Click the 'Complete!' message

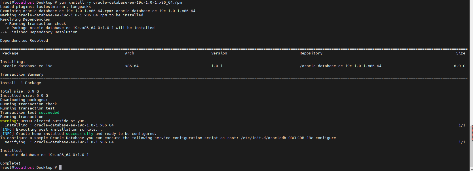[10, 163]
